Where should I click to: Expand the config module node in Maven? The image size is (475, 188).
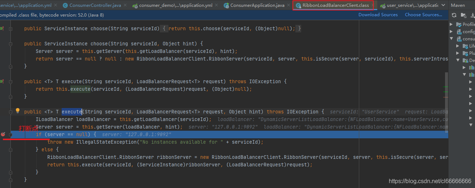coord(451,31)
